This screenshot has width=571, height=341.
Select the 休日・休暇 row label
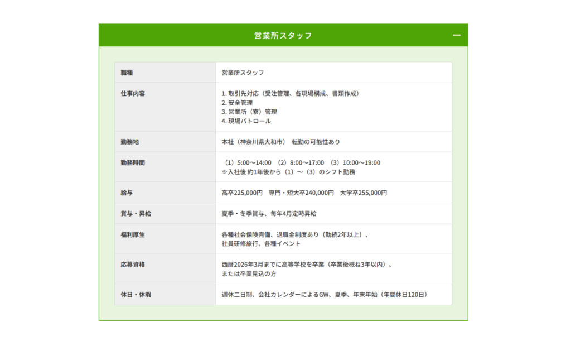(x=136, y=294)
